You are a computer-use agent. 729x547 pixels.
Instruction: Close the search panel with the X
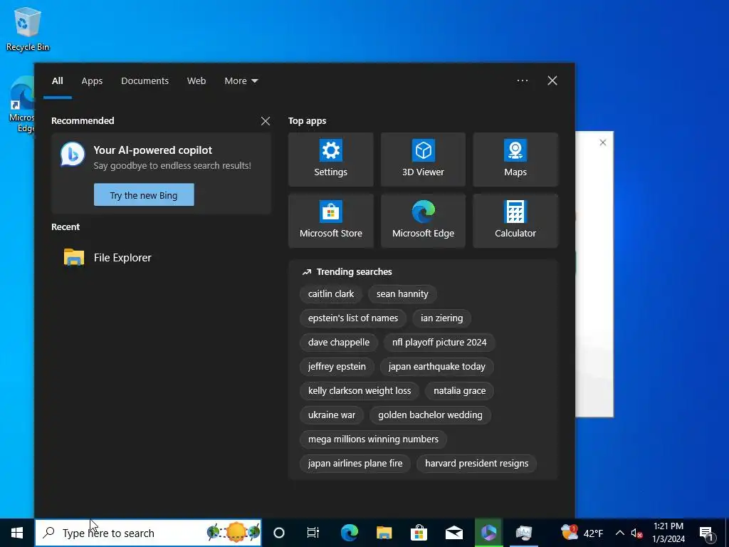[x=552, y=80]
